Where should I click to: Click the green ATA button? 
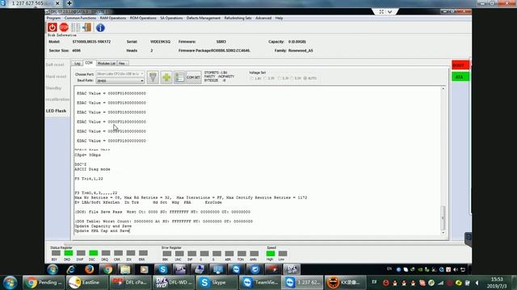460,77
